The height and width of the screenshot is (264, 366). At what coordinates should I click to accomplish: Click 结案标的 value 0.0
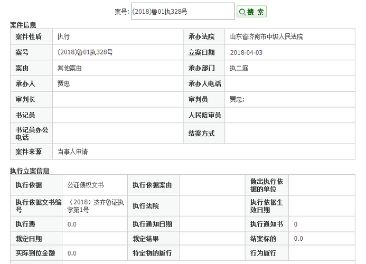(x=298, y=239)
